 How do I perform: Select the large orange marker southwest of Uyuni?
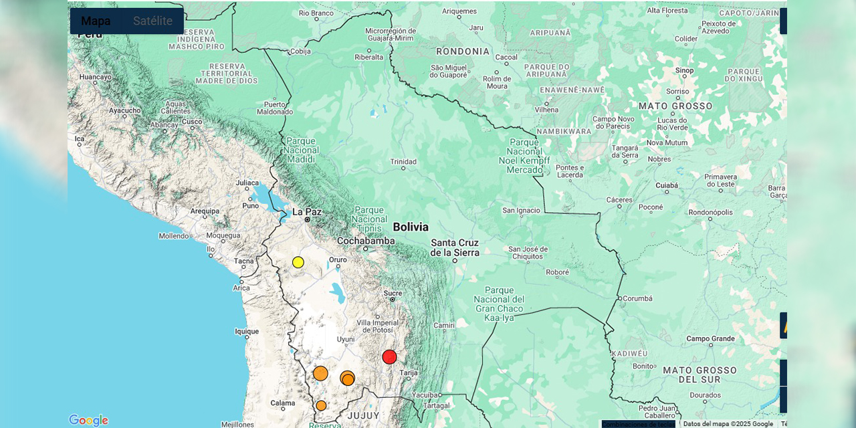click(320, 373)
